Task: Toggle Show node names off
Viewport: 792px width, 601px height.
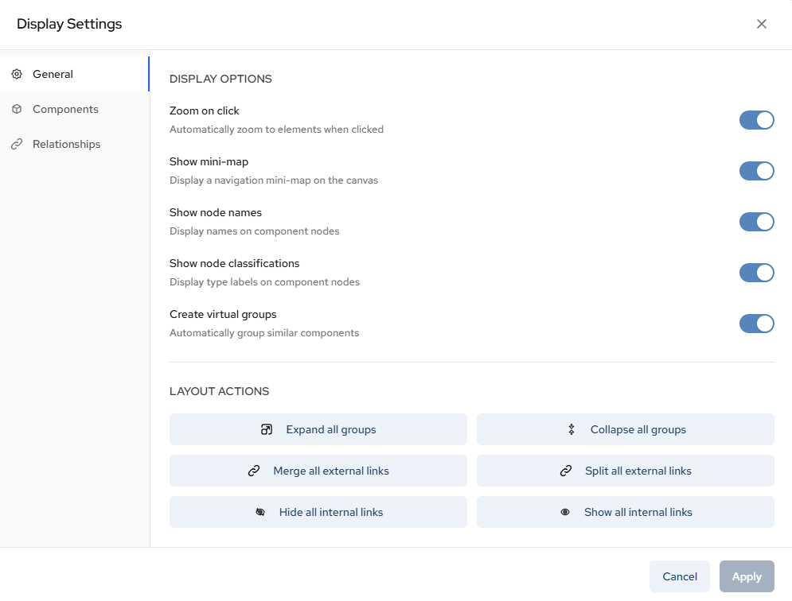Action: pos(756,222)
